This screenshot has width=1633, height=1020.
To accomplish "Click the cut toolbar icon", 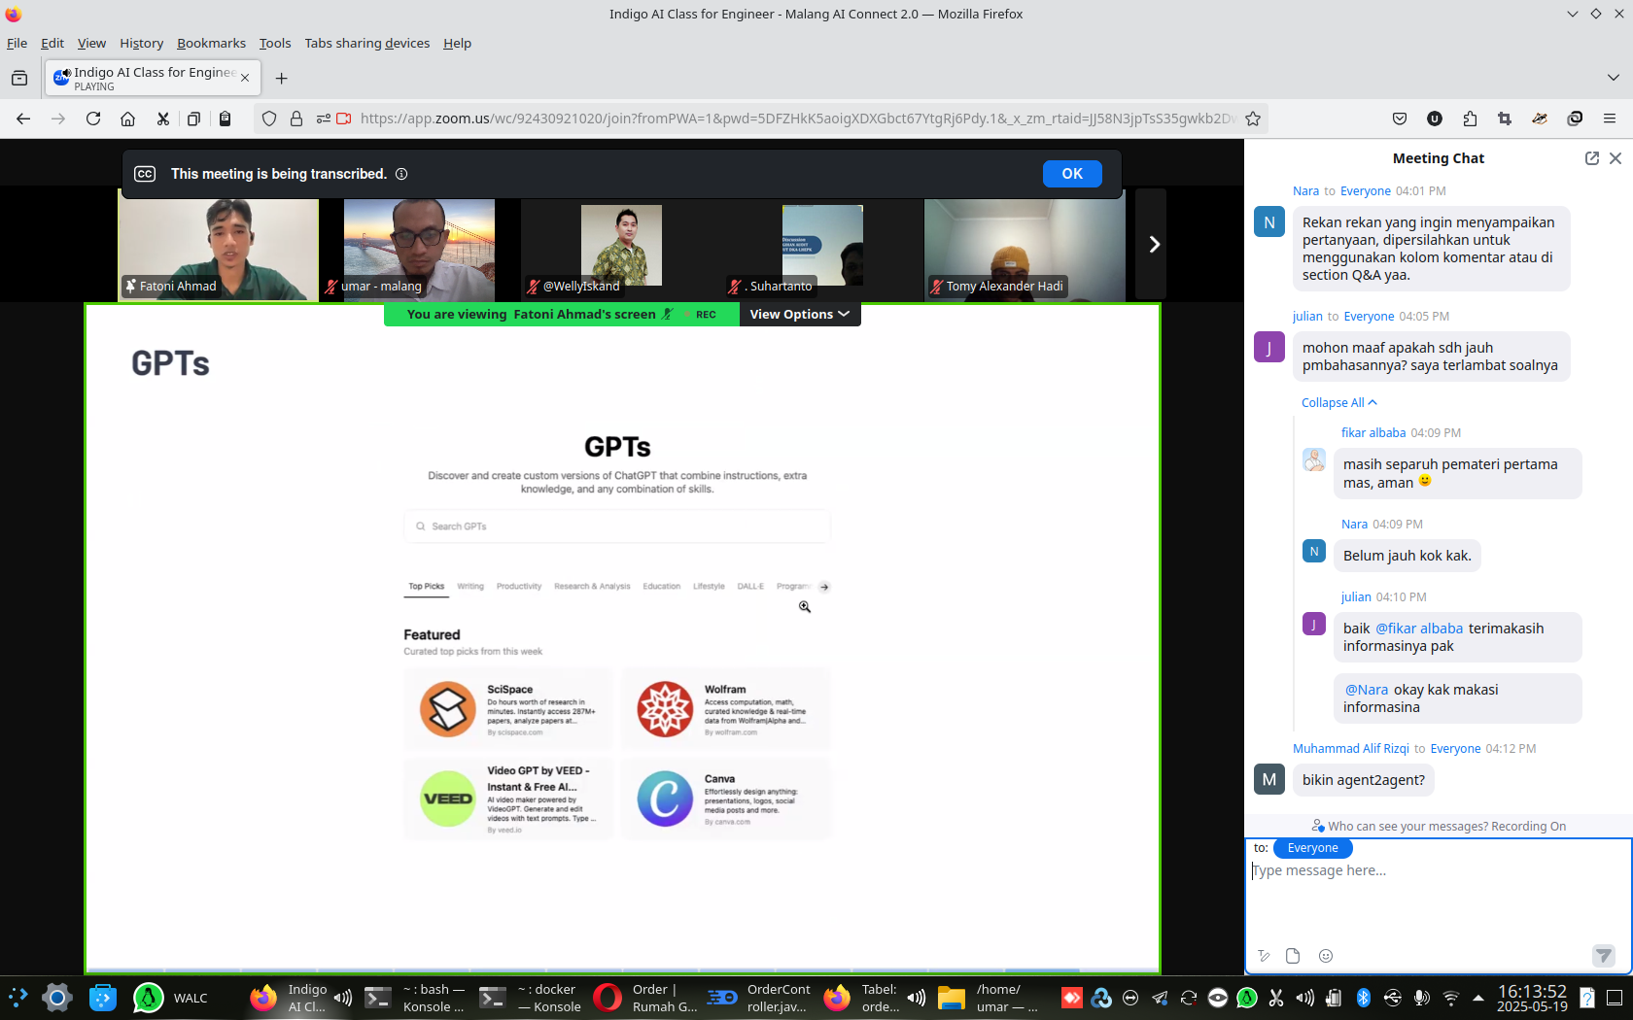I will pos(162,119).
